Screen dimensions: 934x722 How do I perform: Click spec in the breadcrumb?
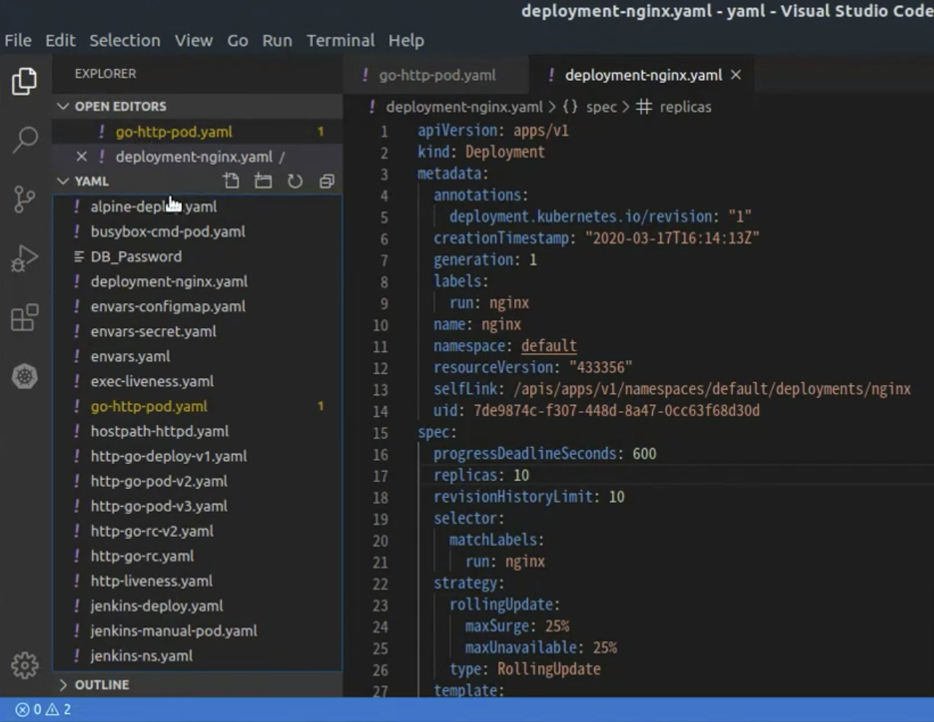point(601,107)
